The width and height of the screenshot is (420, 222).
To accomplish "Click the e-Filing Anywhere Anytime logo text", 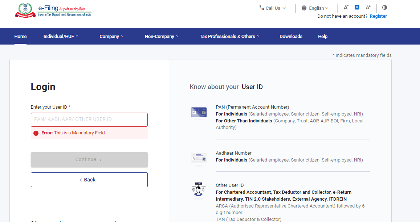I will 65,11.
